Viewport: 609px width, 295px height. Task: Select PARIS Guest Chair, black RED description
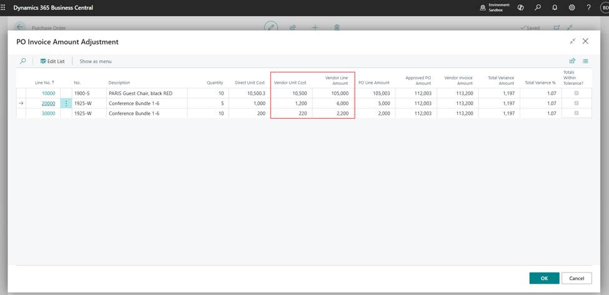[147, 93]
